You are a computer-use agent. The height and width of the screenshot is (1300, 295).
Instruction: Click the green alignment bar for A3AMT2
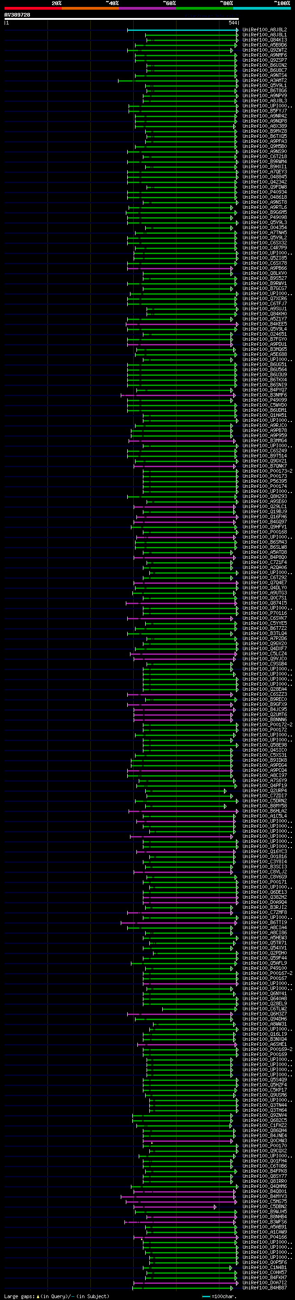tap(178, 80)
